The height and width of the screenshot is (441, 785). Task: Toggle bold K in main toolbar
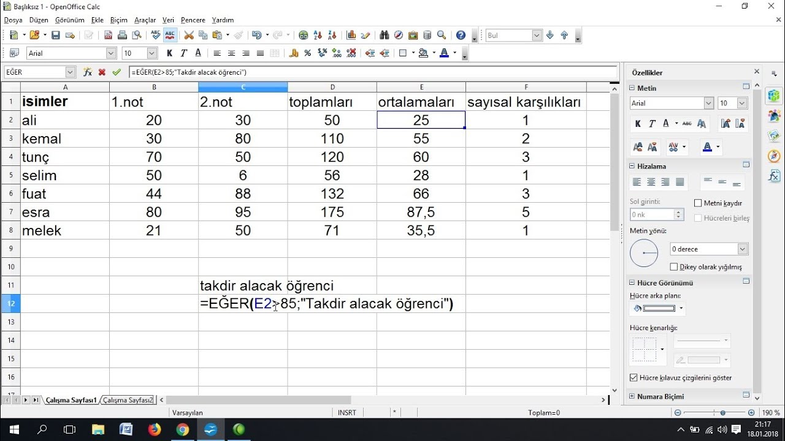click(x=170, y=53)
